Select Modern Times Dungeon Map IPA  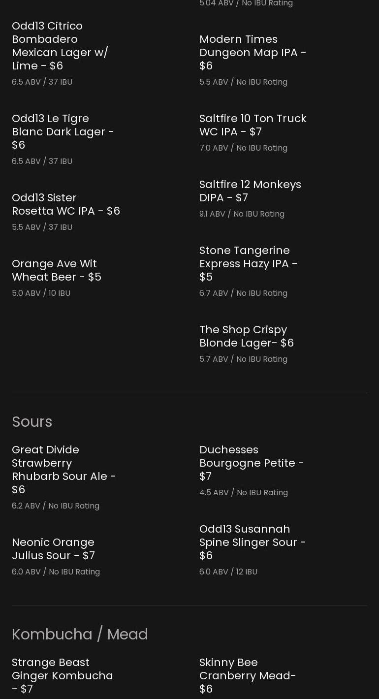click(253, 52)
